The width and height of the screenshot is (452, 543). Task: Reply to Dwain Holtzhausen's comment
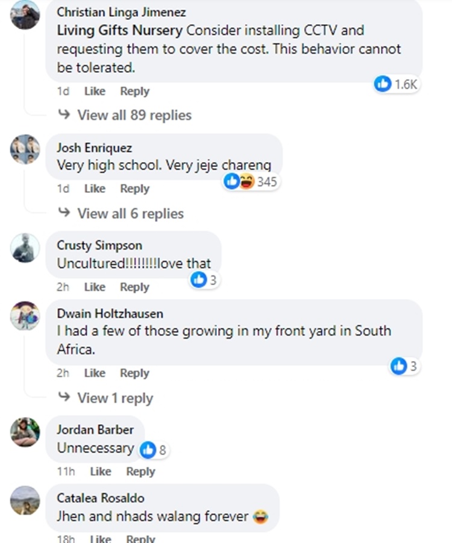[134, 374]
